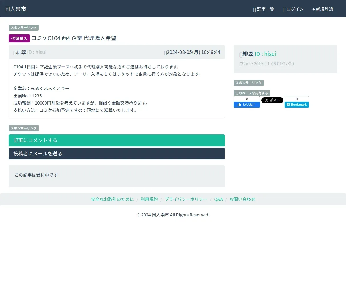Click the © 2024 同人楽市 All Rights Reserved text
Screen dimensions: 346x289
173,215
